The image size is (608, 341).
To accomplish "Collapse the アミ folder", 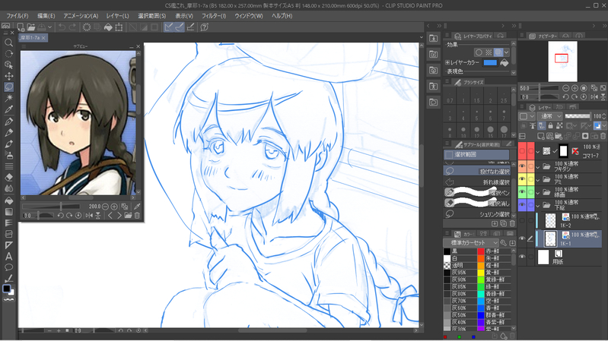I will pos(538,180).
